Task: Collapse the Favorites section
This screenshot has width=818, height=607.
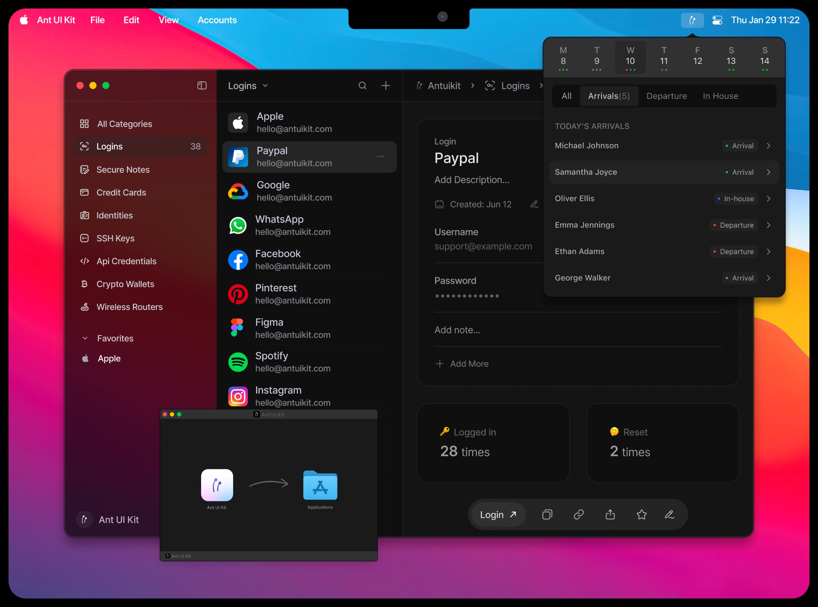Action: pyautogui.click(x=85, y=338)
